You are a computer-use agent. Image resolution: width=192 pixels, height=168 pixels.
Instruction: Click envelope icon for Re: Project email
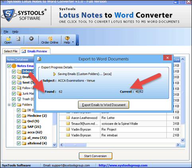tap(68, 129)
